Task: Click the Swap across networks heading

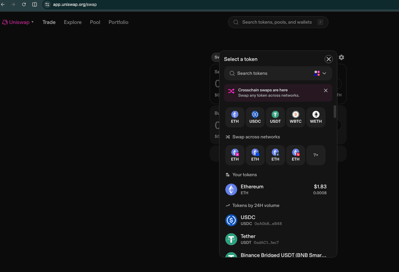Action: pyautogui.click(x=256, y=137)
